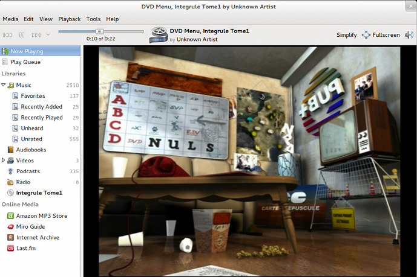Collapse the Music library tree
Image resolution: width=417 pixels, height=277 pixels.
point(4,85)
